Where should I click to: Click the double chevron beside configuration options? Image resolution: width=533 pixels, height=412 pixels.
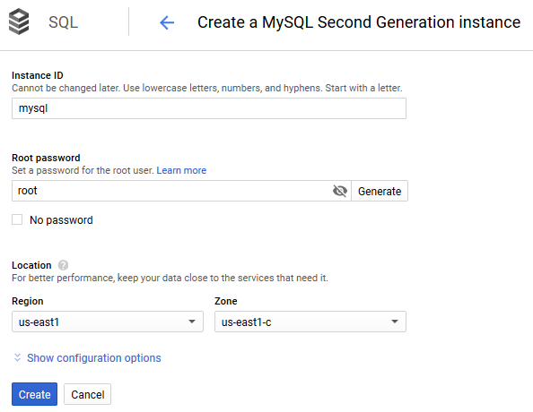17,357
